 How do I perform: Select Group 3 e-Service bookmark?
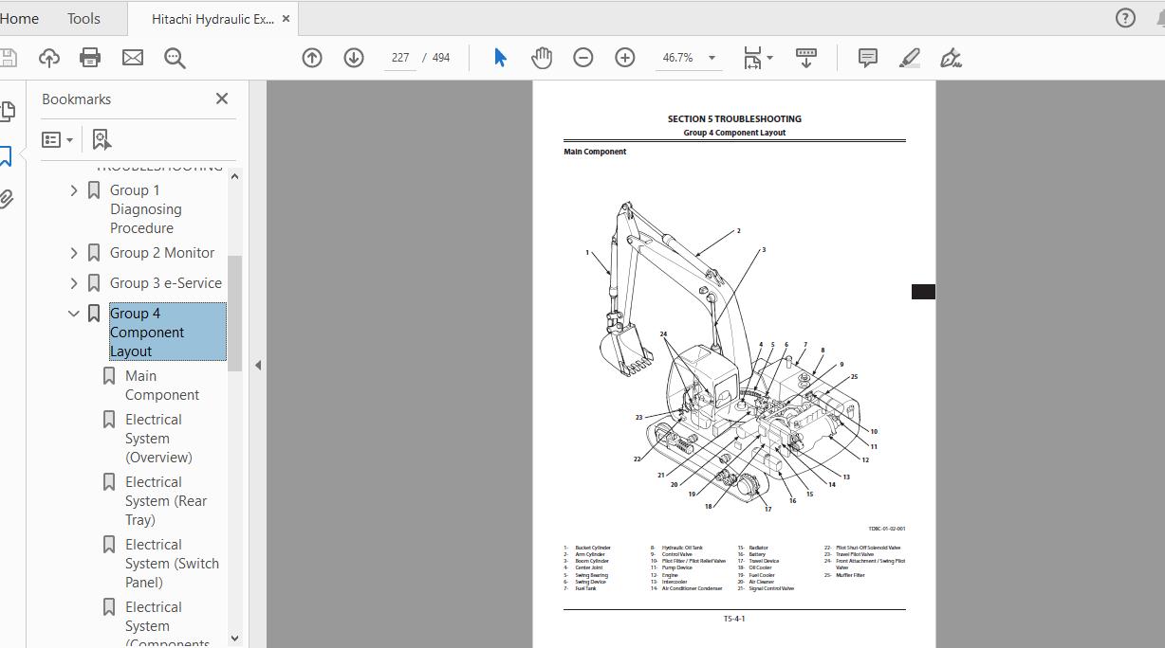166,283
